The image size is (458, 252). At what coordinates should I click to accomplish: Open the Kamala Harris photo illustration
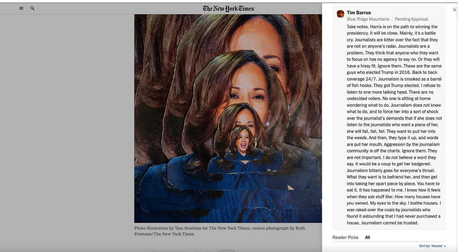228,118
